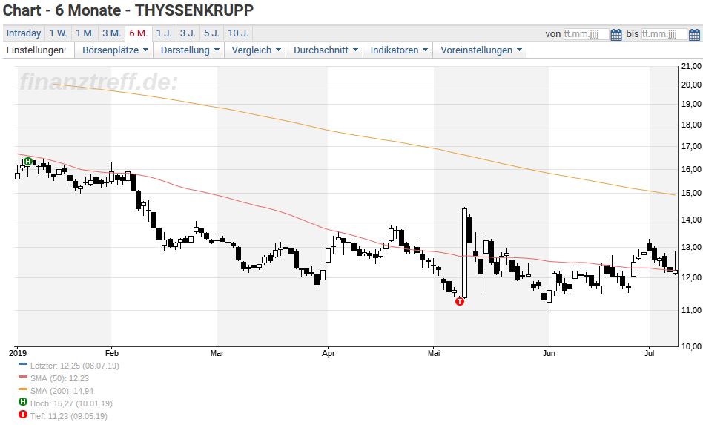This screenshot has height=425, width=703.
Task: Open the 'von' date calendar picker icon
Action: click(x=616, y=34)
